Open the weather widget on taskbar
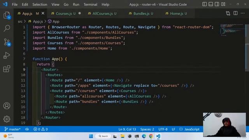 [x=9, y=136]
